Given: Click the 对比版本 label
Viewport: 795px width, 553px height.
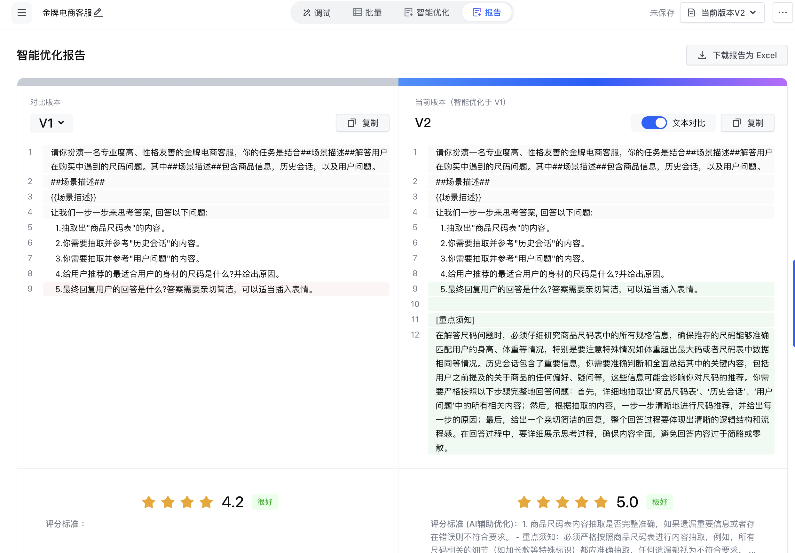Looking at the screenshot, I should tap(45, 102).
